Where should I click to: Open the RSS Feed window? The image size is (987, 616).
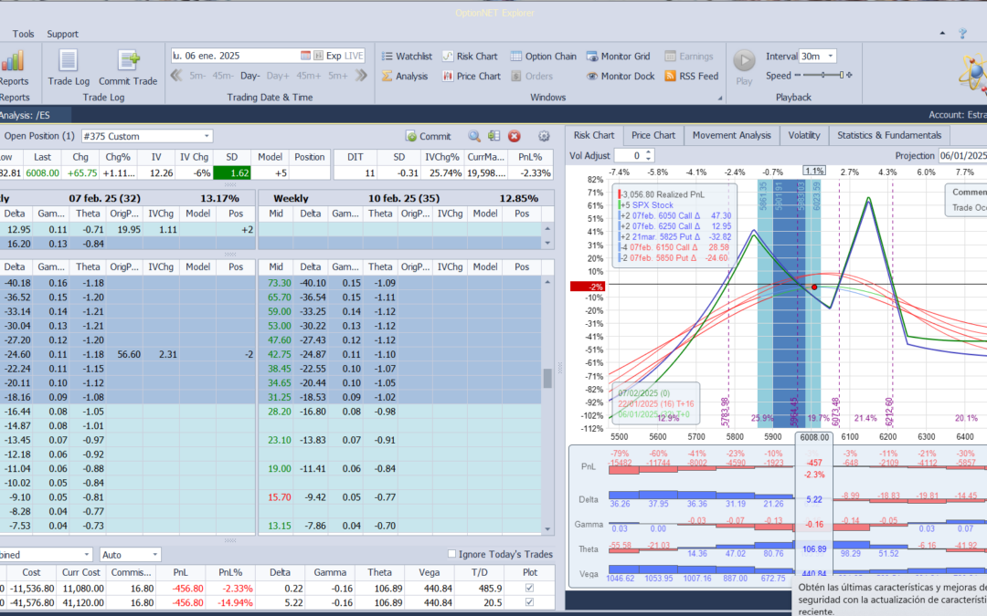[691, 76]
